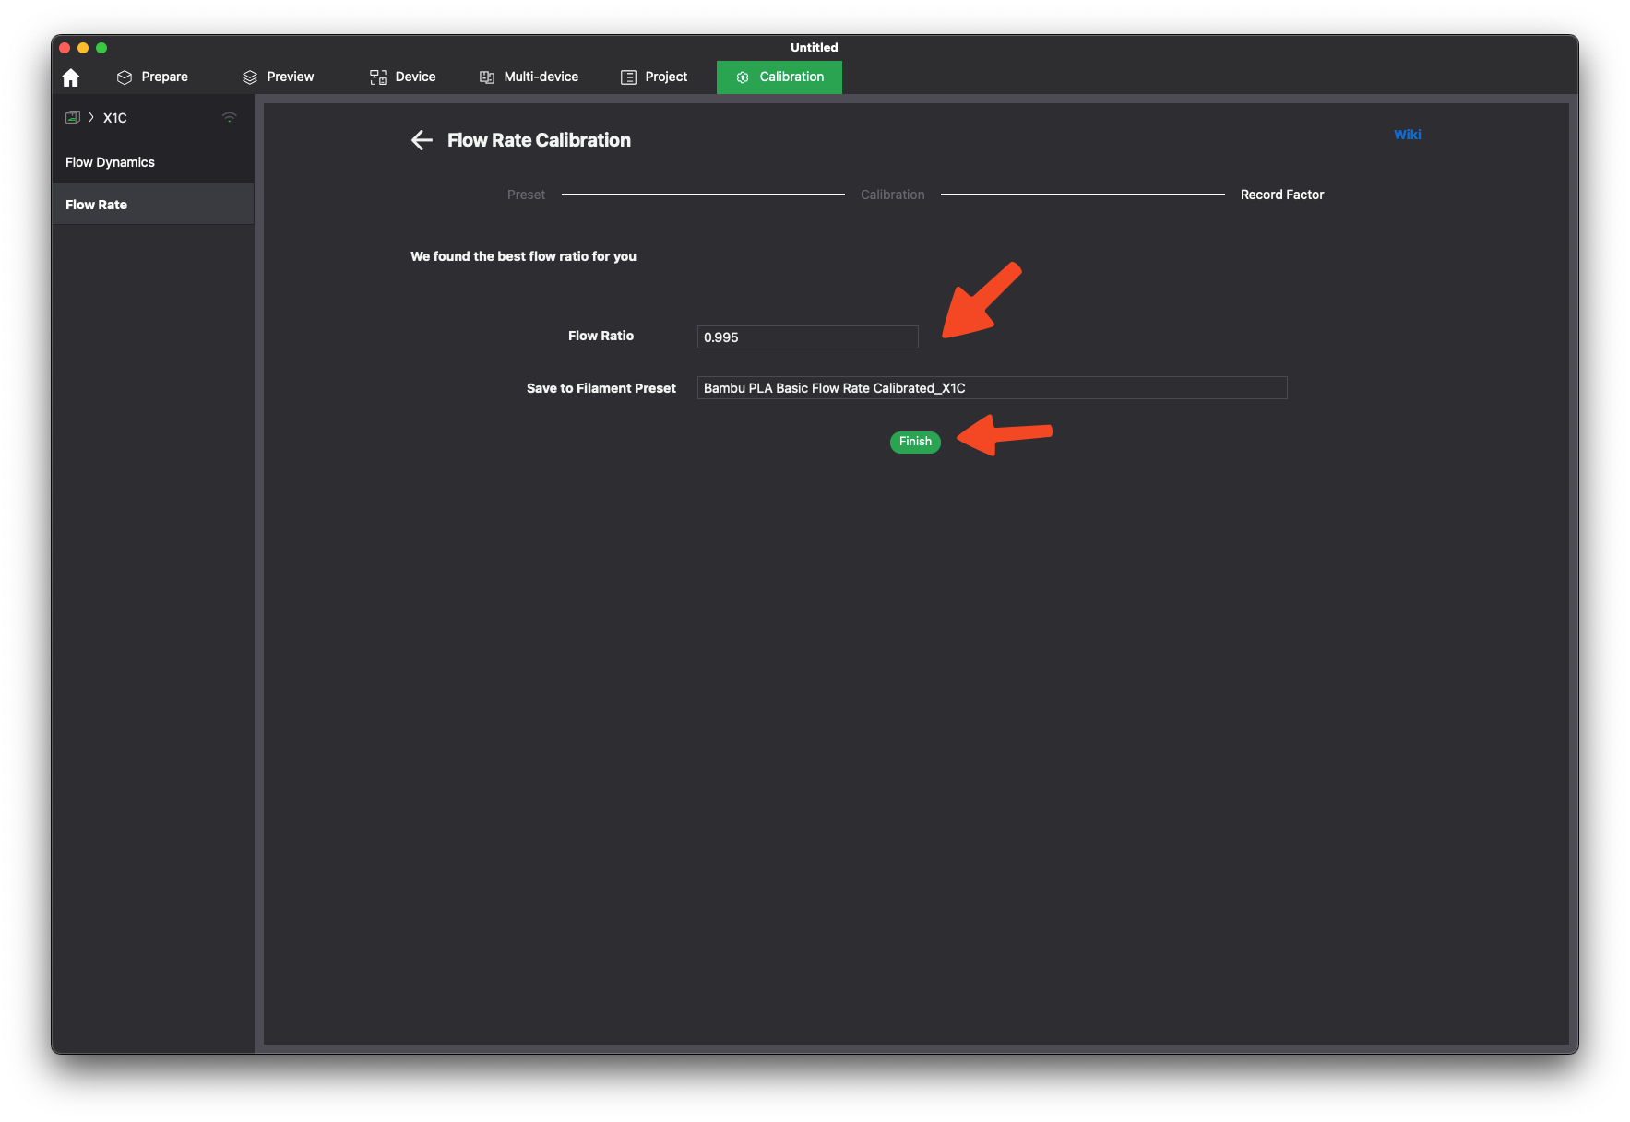Go to the Device tab

tap(402, 77)
